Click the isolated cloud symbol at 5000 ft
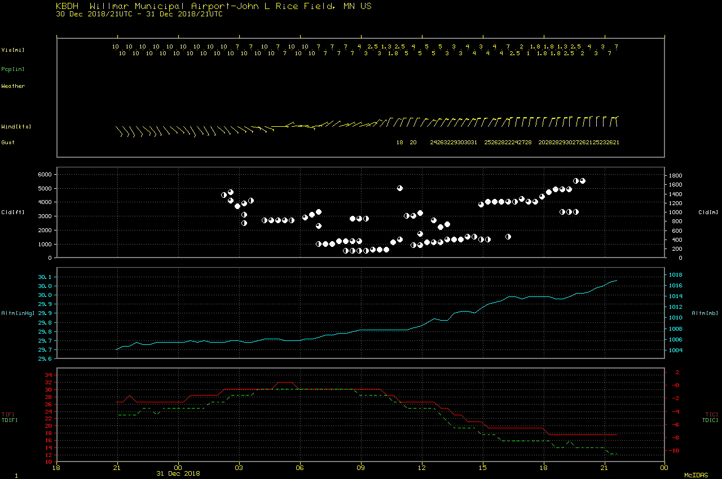The height and width of the screenshot is (479, 722). pos(399,188)
